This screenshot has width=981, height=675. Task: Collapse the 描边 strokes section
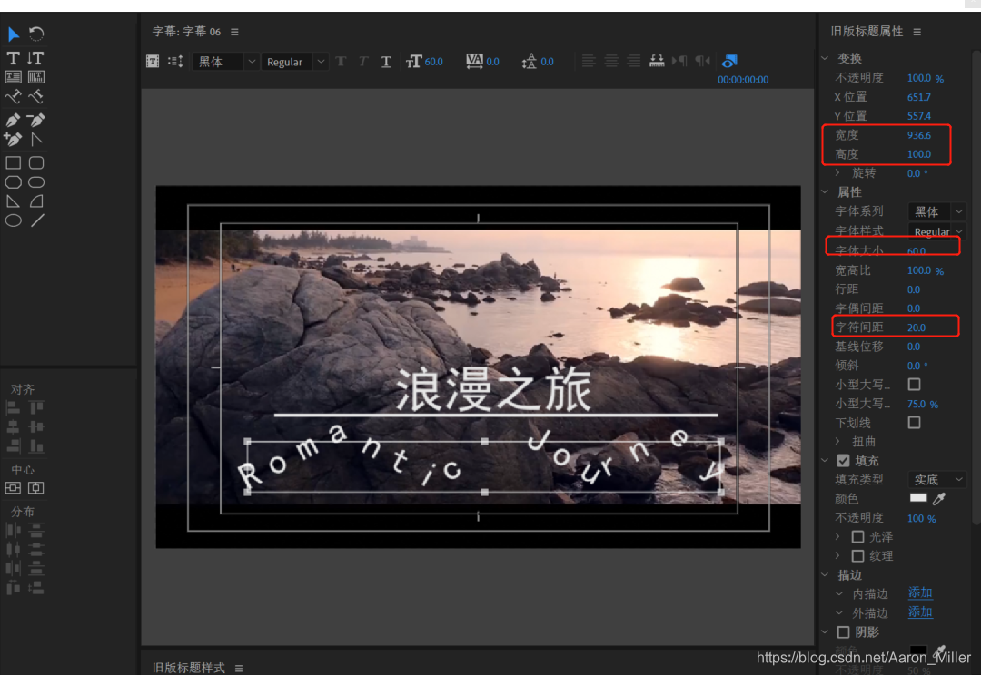(x=825, y=574)
